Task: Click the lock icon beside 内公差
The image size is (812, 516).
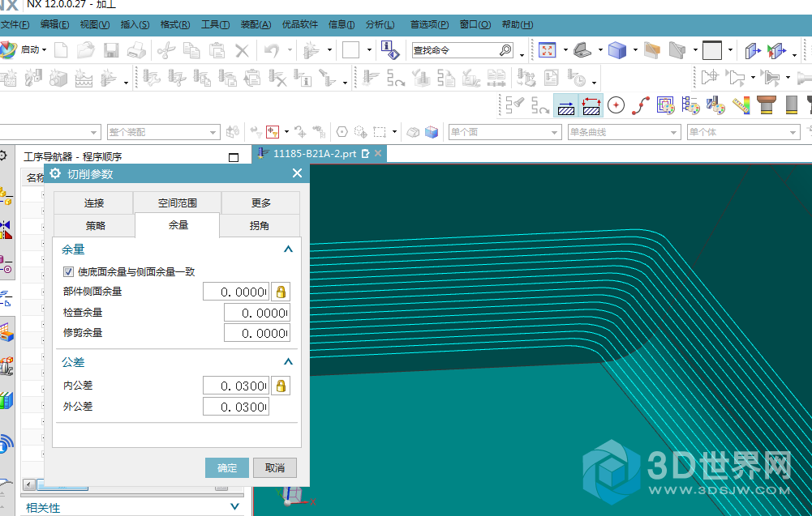Action: [281, 386]
